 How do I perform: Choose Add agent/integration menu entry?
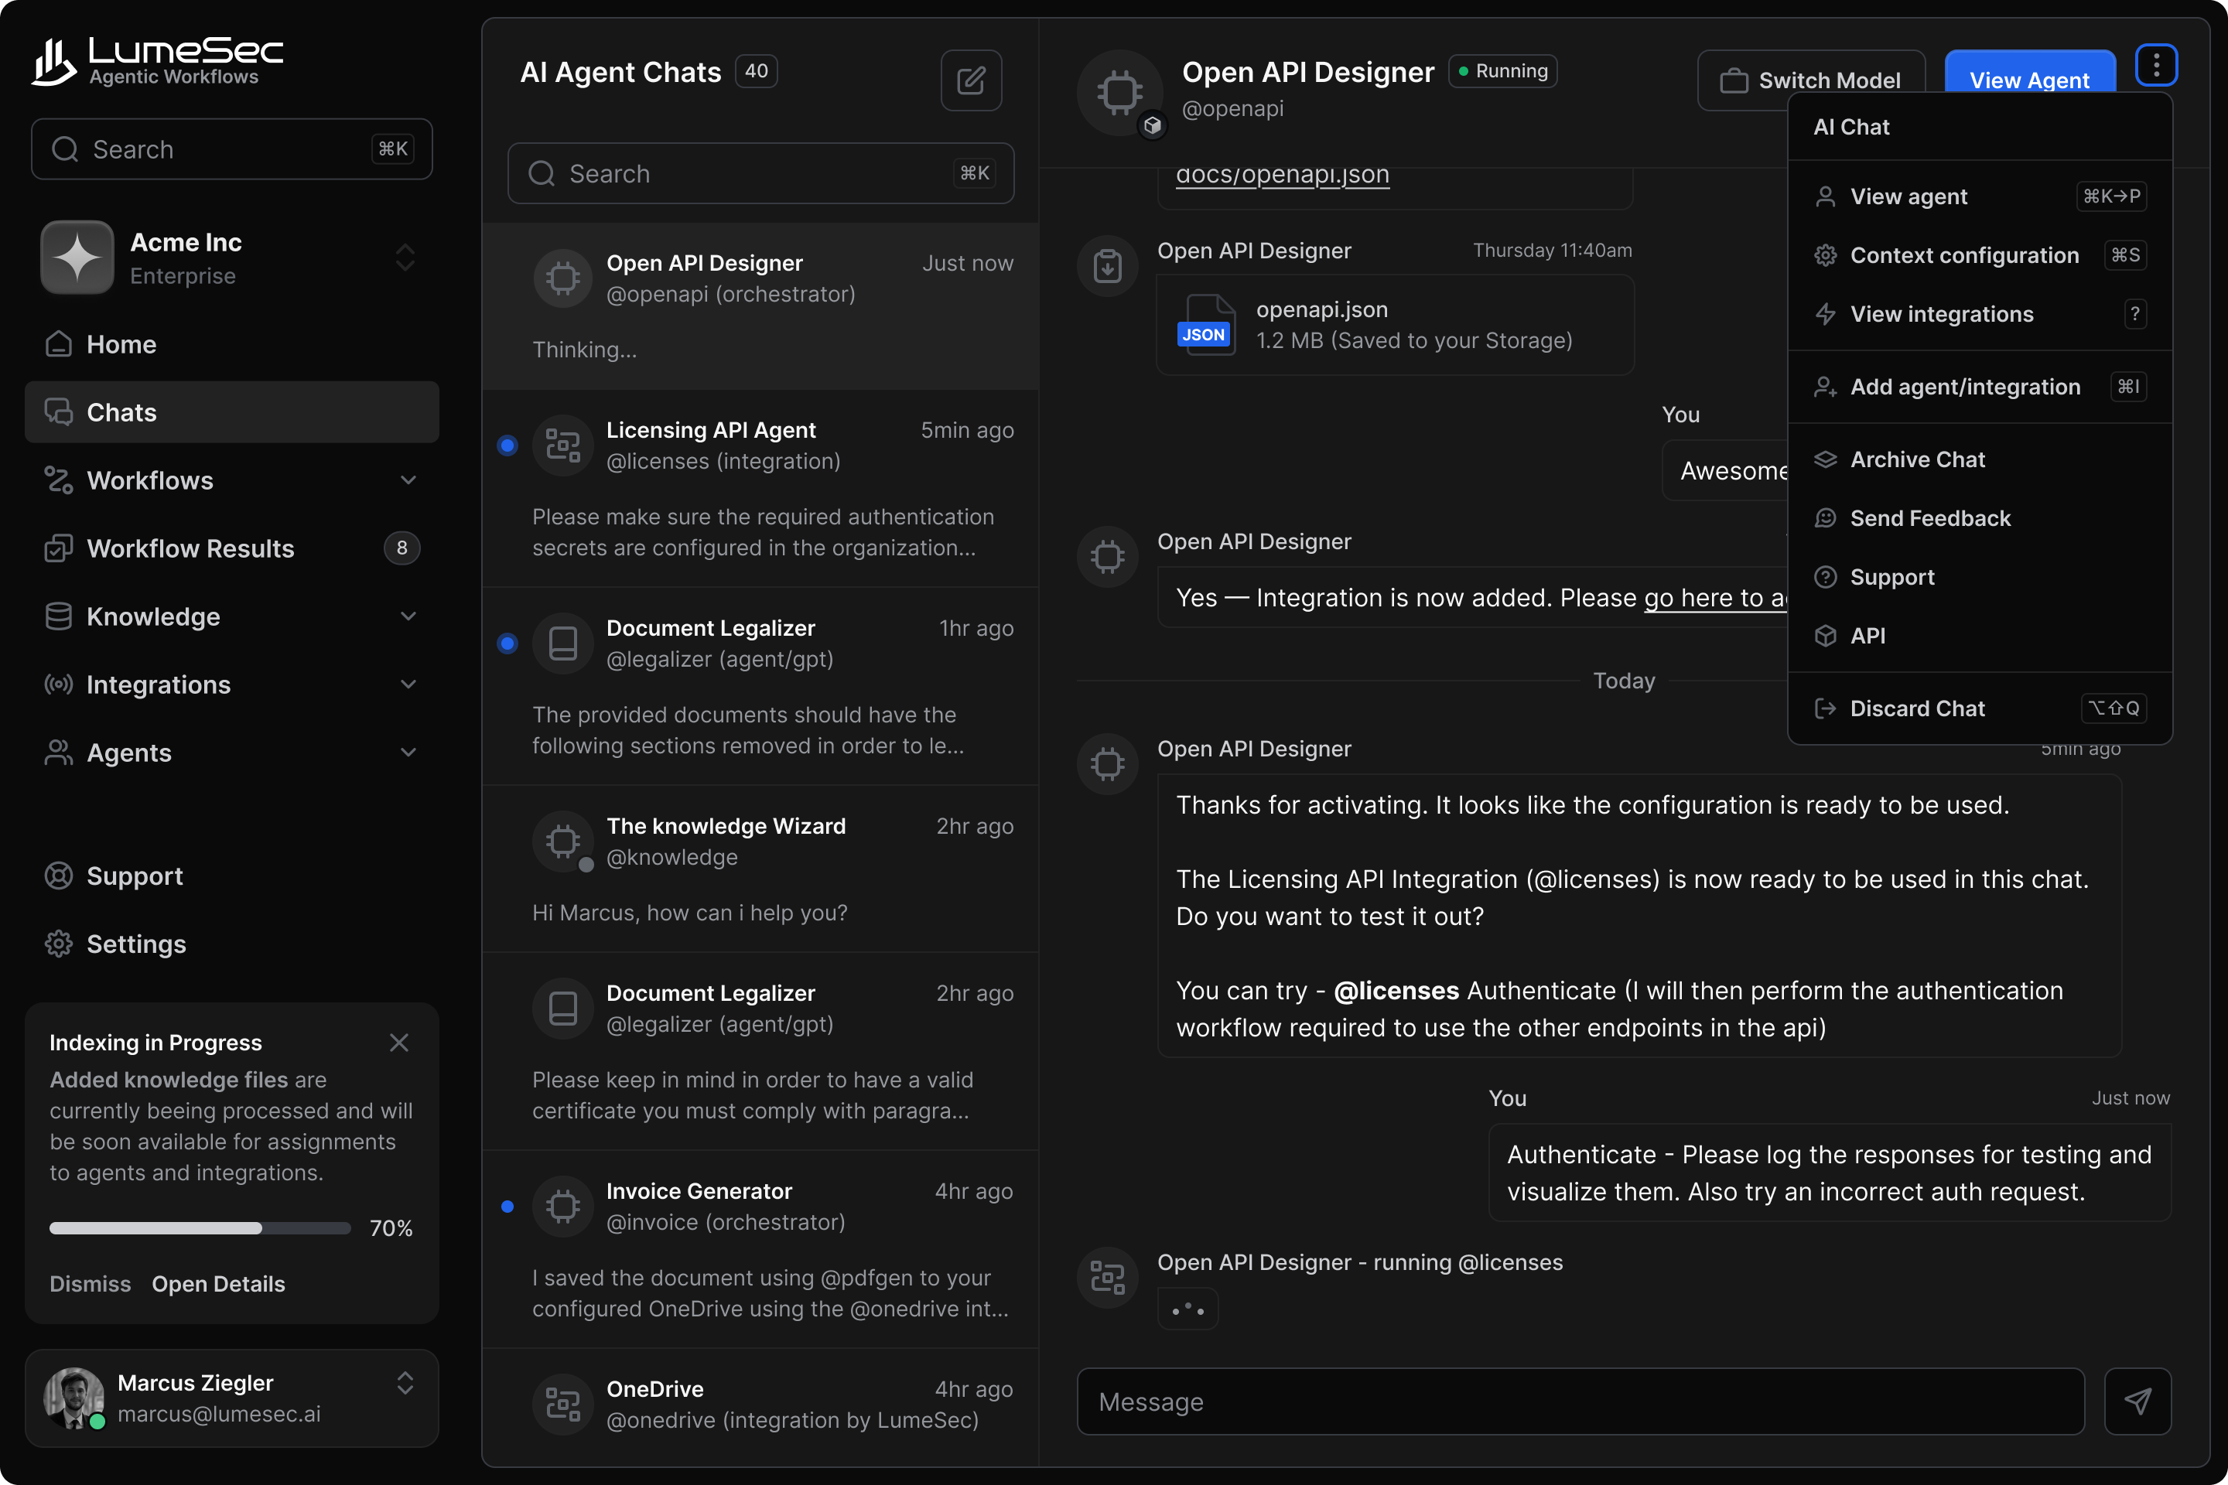point(1980,387)
